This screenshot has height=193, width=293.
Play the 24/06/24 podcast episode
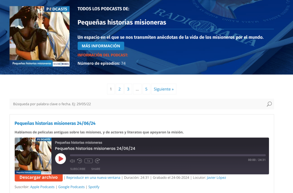60,159
